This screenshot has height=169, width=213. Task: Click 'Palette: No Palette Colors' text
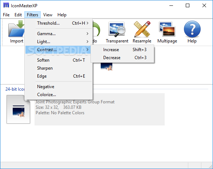(60, 113)
